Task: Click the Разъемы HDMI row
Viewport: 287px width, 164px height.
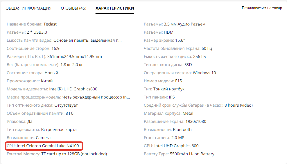Action: coord(159,32)
